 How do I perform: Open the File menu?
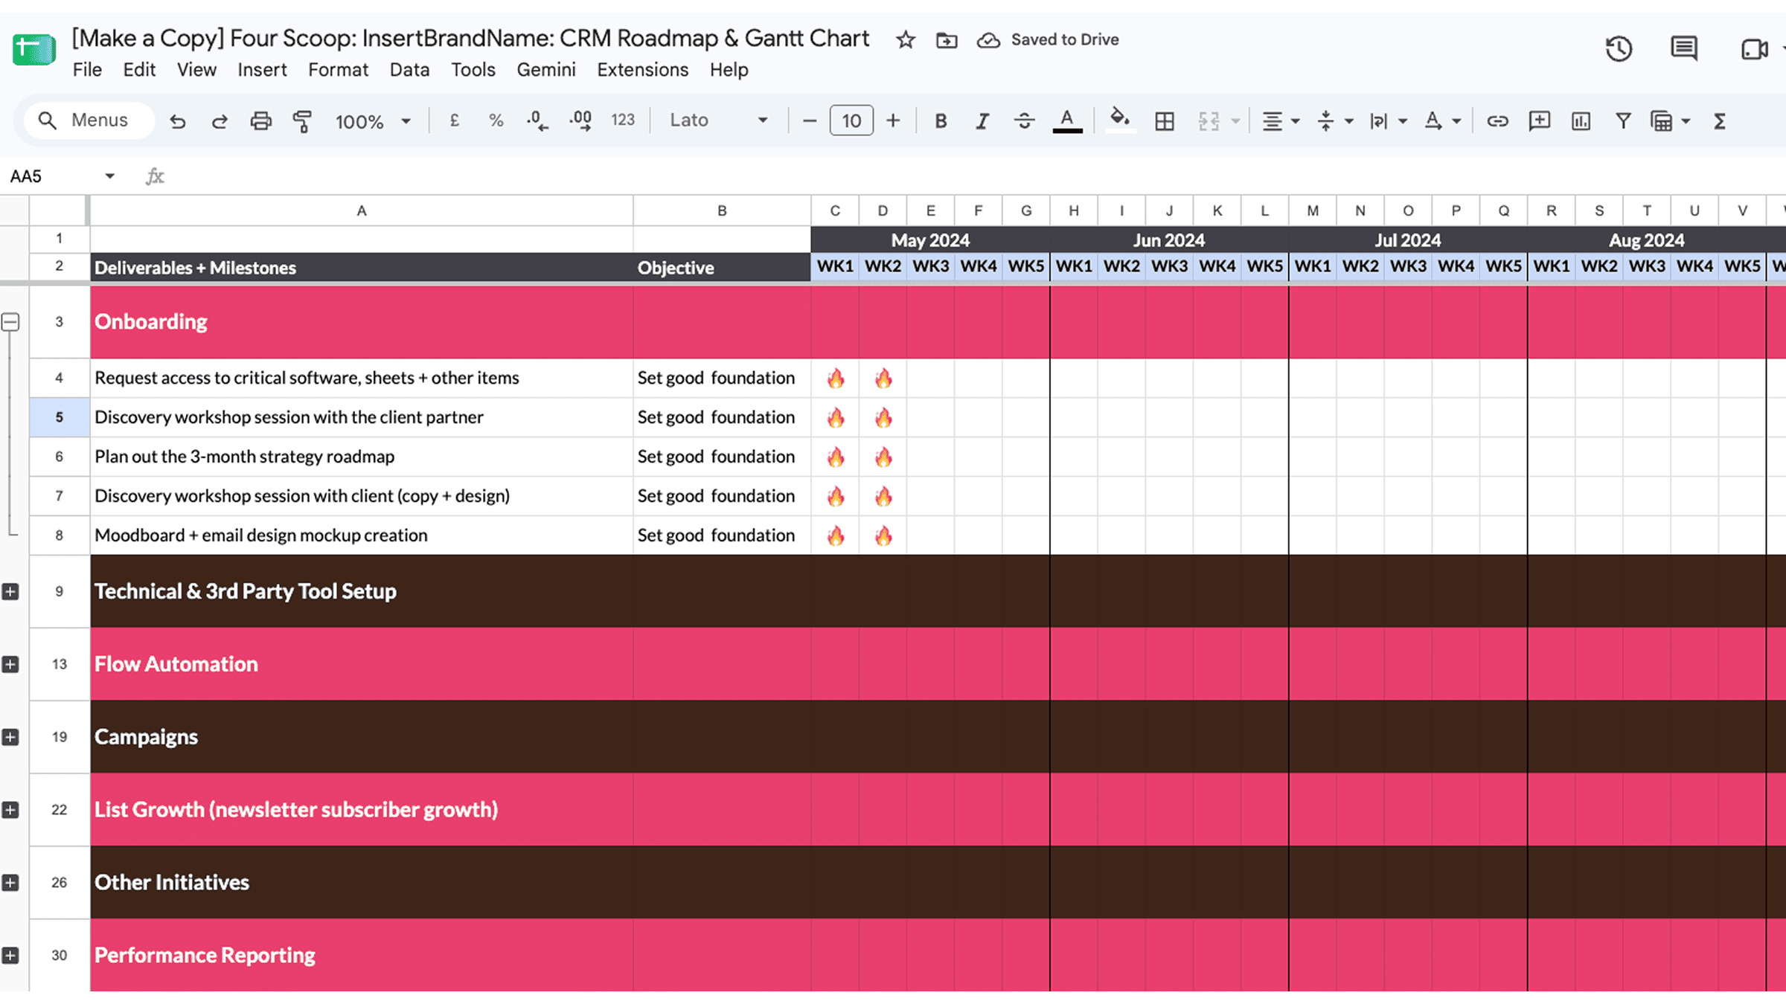[87, 70]
